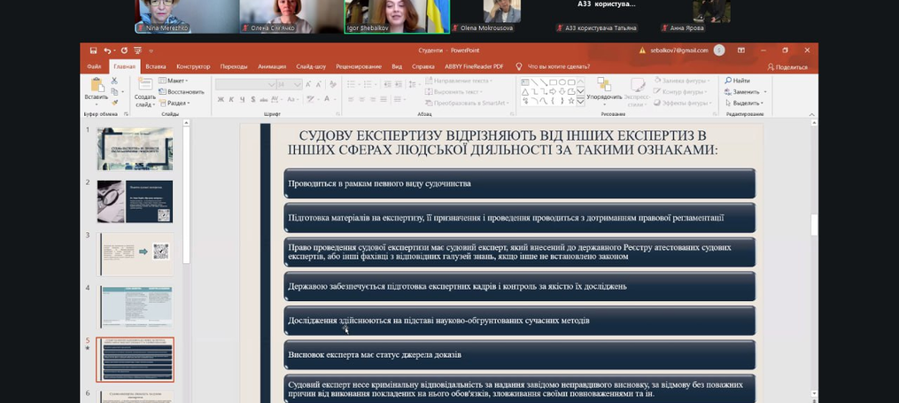Viewport: 899px width, 403px height.
Task: Justify the text alignment
Action: click(x=384, y=100)
